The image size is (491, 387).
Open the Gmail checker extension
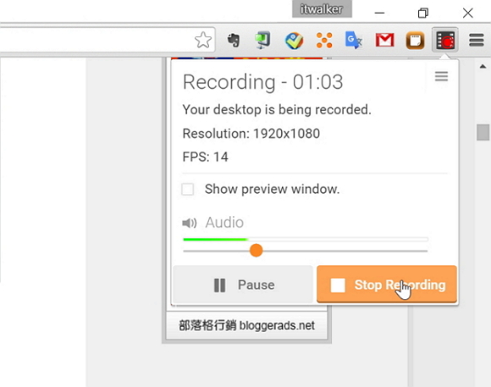(384, 40)
